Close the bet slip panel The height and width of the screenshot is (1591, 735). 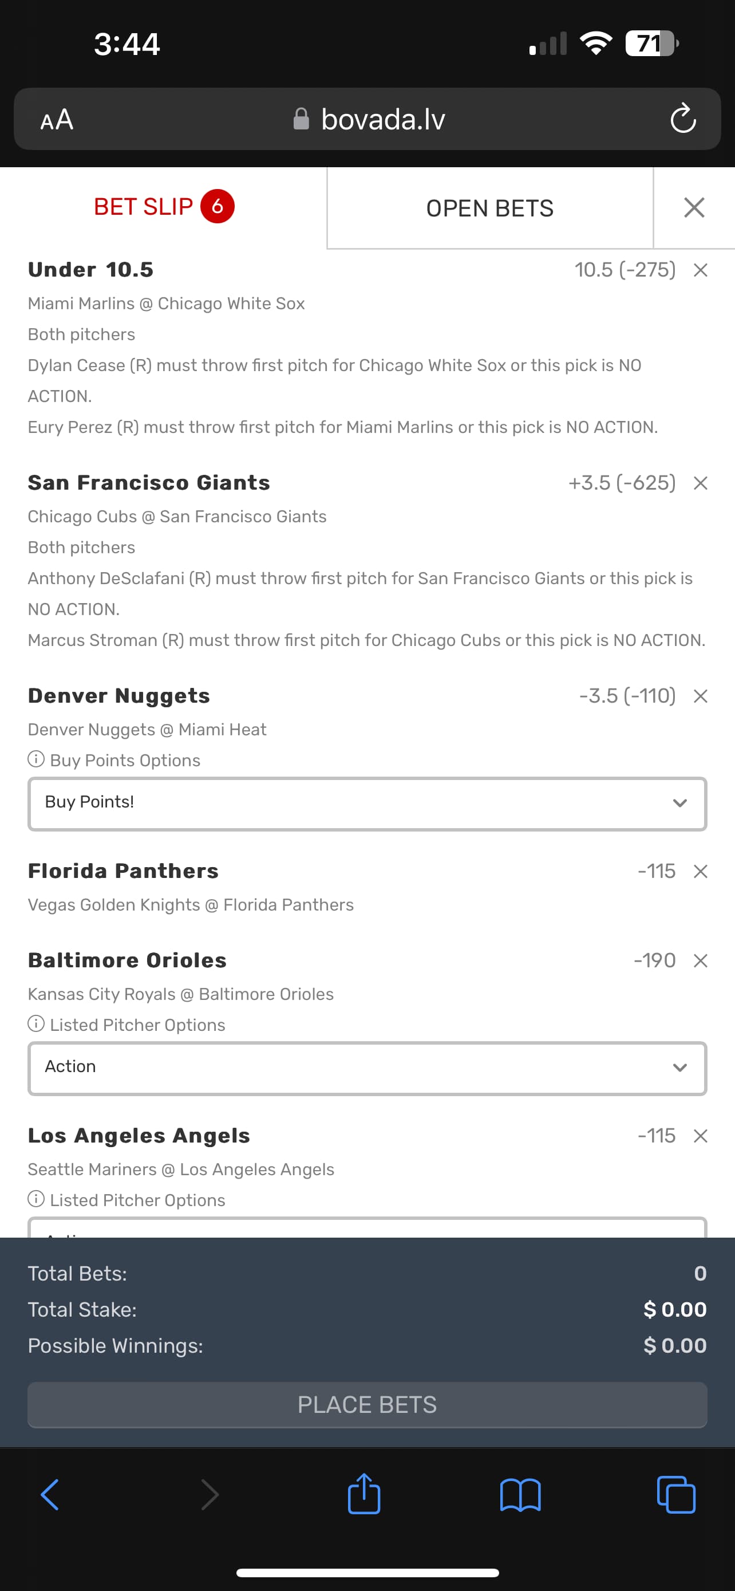pos(694,207)
